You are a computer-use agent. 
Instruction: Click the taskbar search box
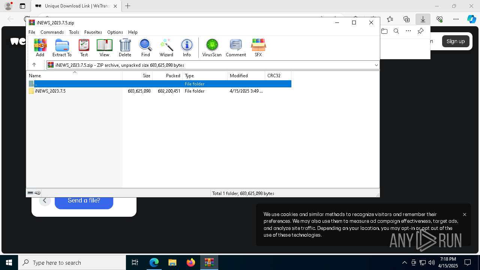pos(72,262)
